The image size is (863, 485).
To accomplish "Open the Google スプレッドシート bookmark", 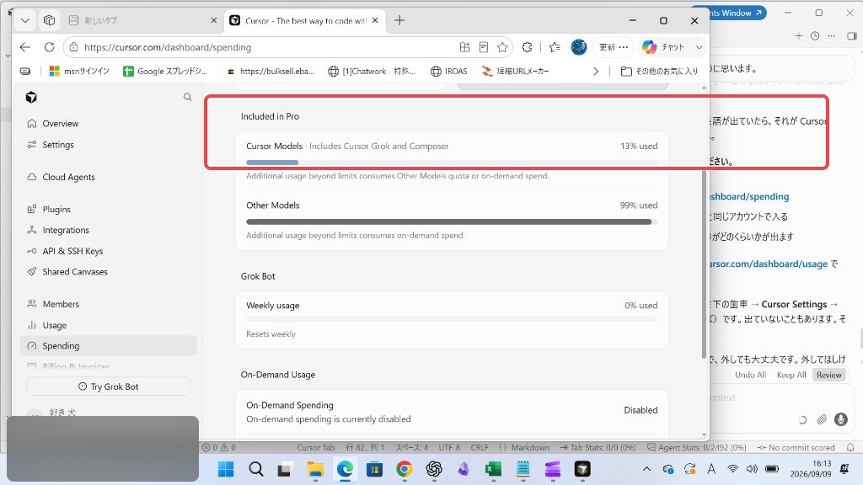I will point(166,71).
